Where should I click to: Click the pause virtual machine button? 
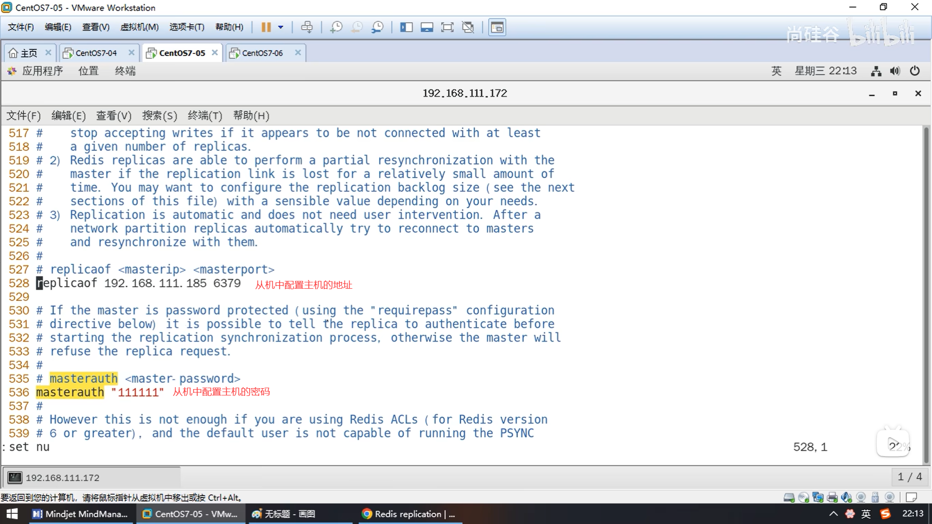tap(266, 27)
